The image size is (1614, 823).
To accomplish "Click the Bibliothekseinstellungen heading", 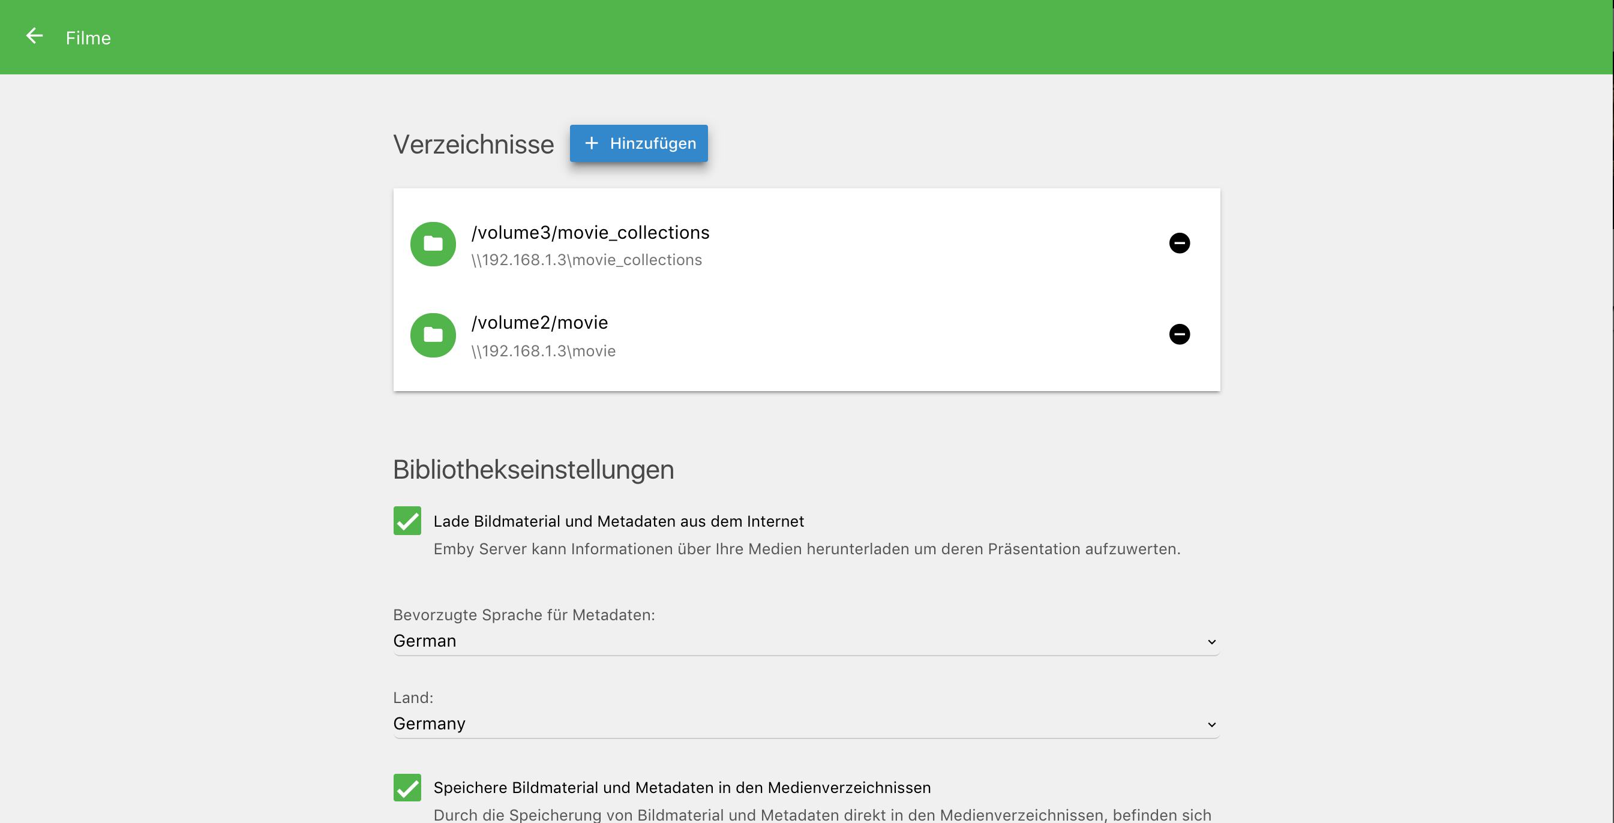I will 533,469.
